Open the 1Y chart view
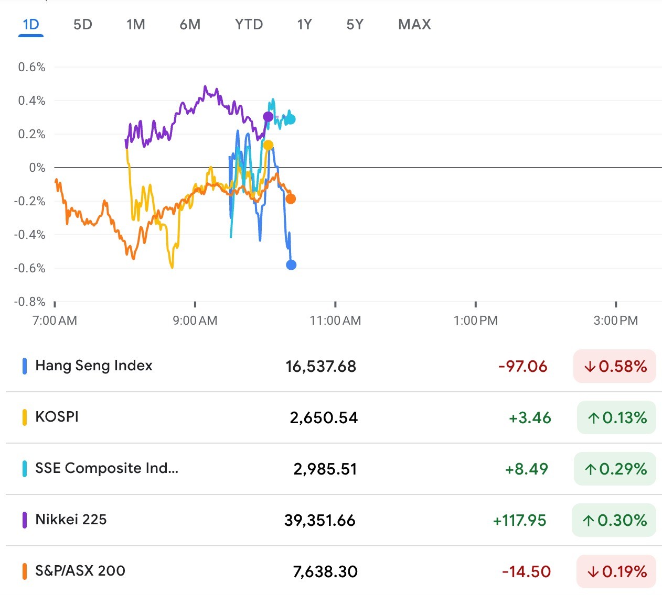The height and width of the screenshot is (595, 662). [x=304, y=25]
